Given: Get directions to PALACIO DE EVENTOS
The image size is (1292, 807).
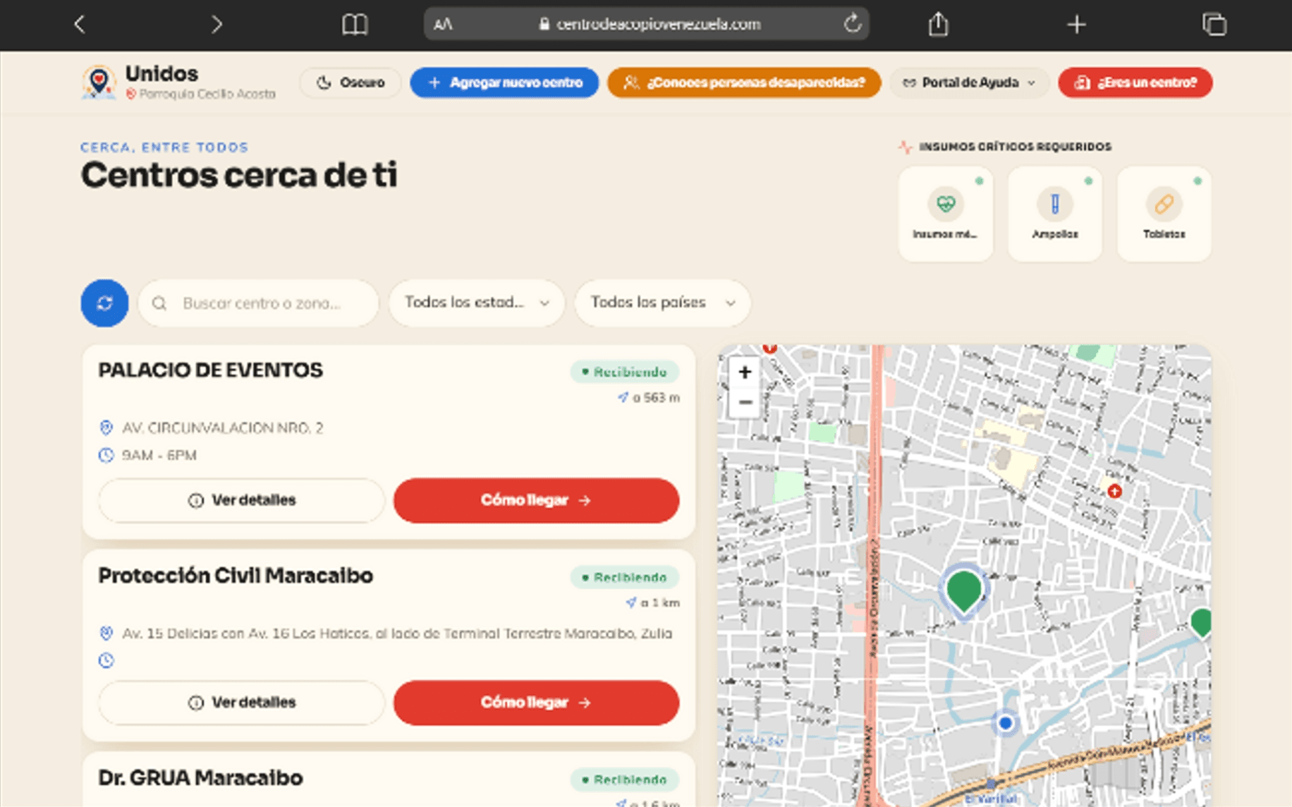Looking at the screenshot, I should (x=536, y=500).
